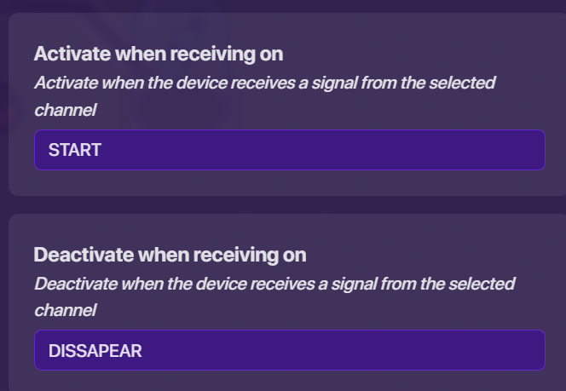Click the DISSAPEAR channel input field
Viewport: 566px width, 391px height.
coord(289,350)
